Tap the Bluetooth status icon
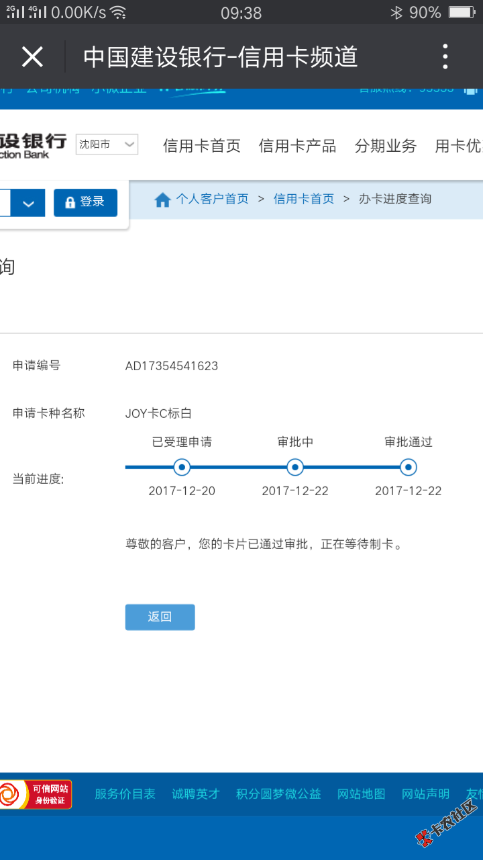Image resolution: width=483 pixels, height=860 pixels. coord(396,12)
